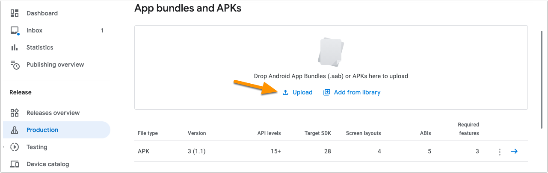Click the Releases overview shapes icon
This screenshot has width=548, height=173.
tap(15, 113)
